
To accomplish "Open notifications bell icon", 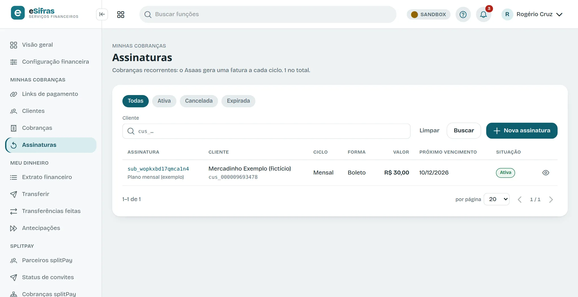I will click(483, 14).
